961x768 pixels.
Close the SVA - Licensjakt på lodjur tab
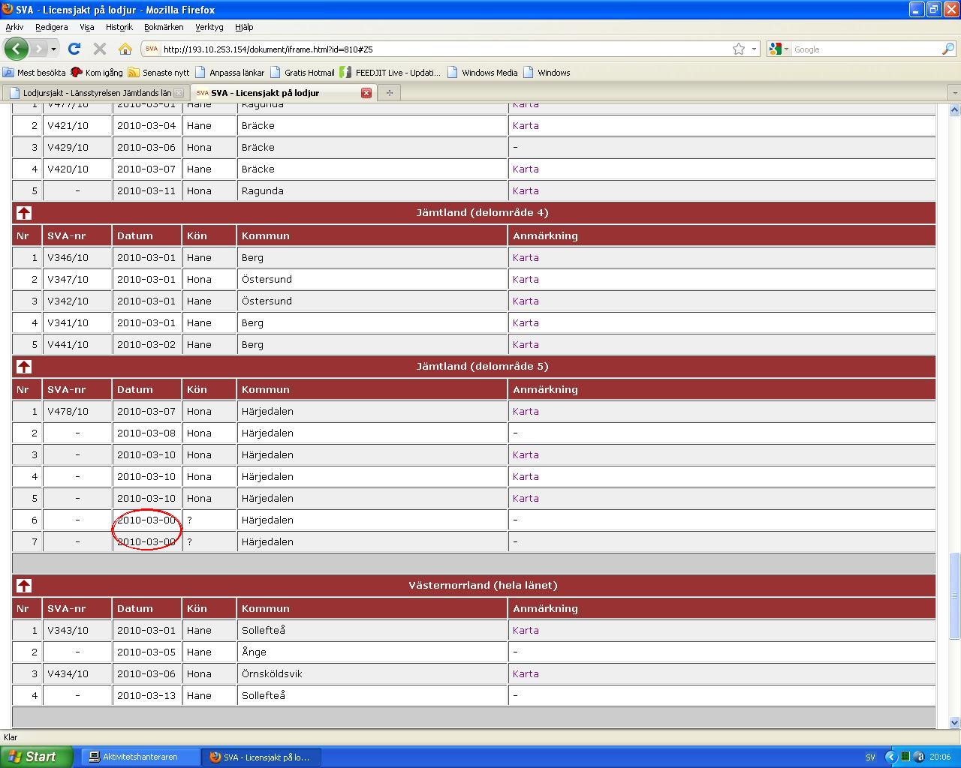point(366,93)
